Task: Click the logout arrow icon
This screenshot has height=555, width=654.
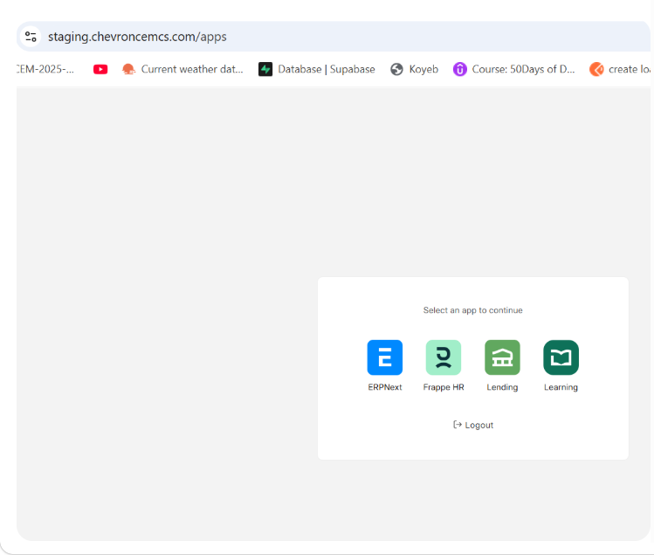Action: pyautogui.click(x=457, y=425)
